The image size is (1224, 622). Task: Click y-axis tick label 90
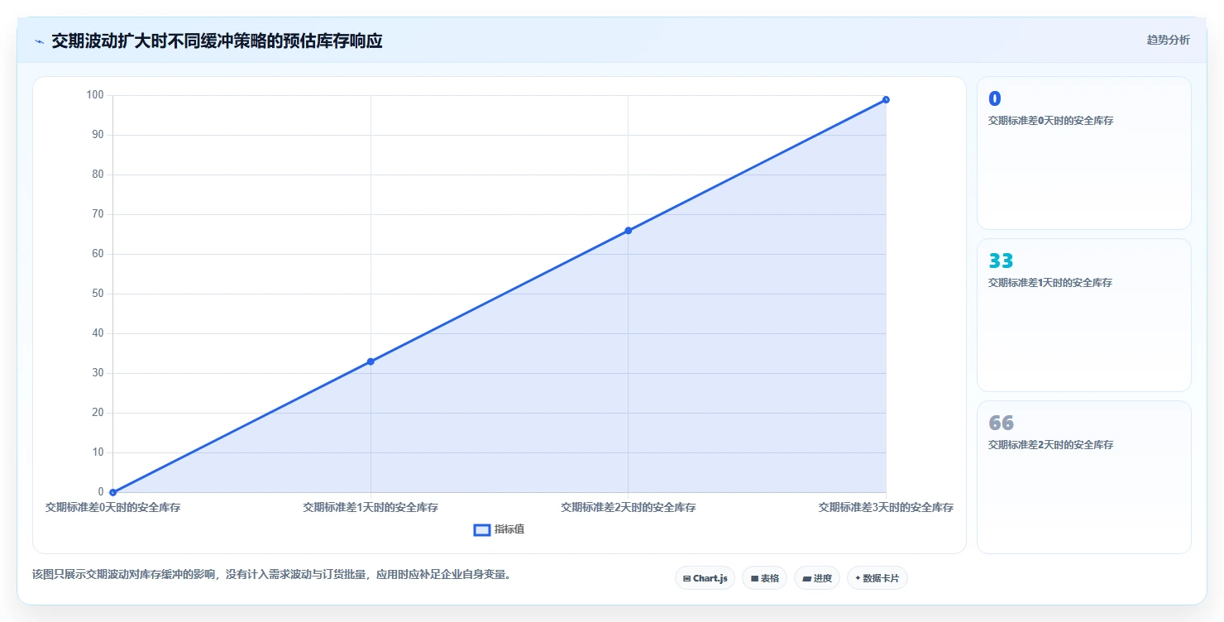tap(98, 135)
